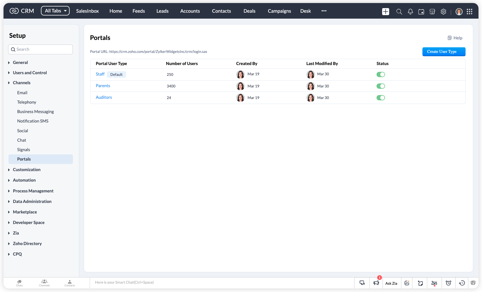Open the apps grid launcher icon
482x292 pixels.
(470, 11)
